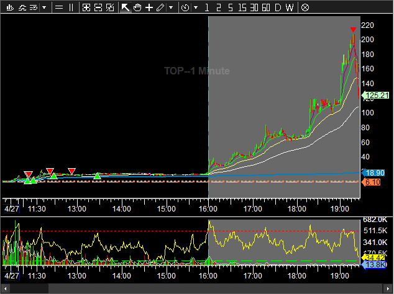Open the time frame clock icon
This screenshot has height=294, width=394.
coord(185,8)
